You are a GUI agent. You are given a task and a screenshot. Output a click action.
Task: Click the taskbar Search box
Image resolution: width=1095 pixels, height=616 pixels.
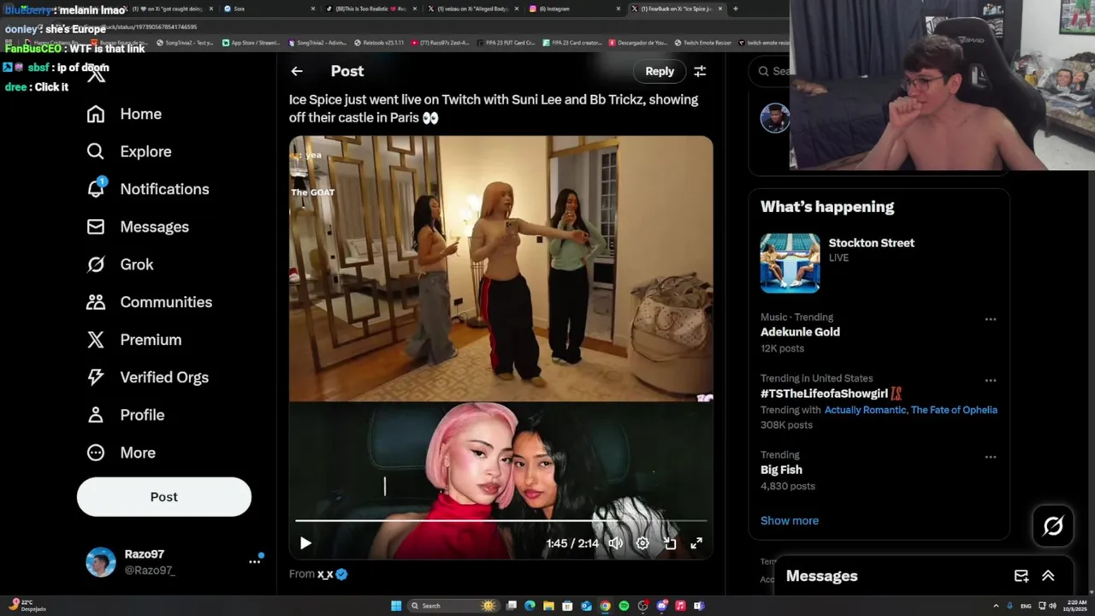coord(453,606)
